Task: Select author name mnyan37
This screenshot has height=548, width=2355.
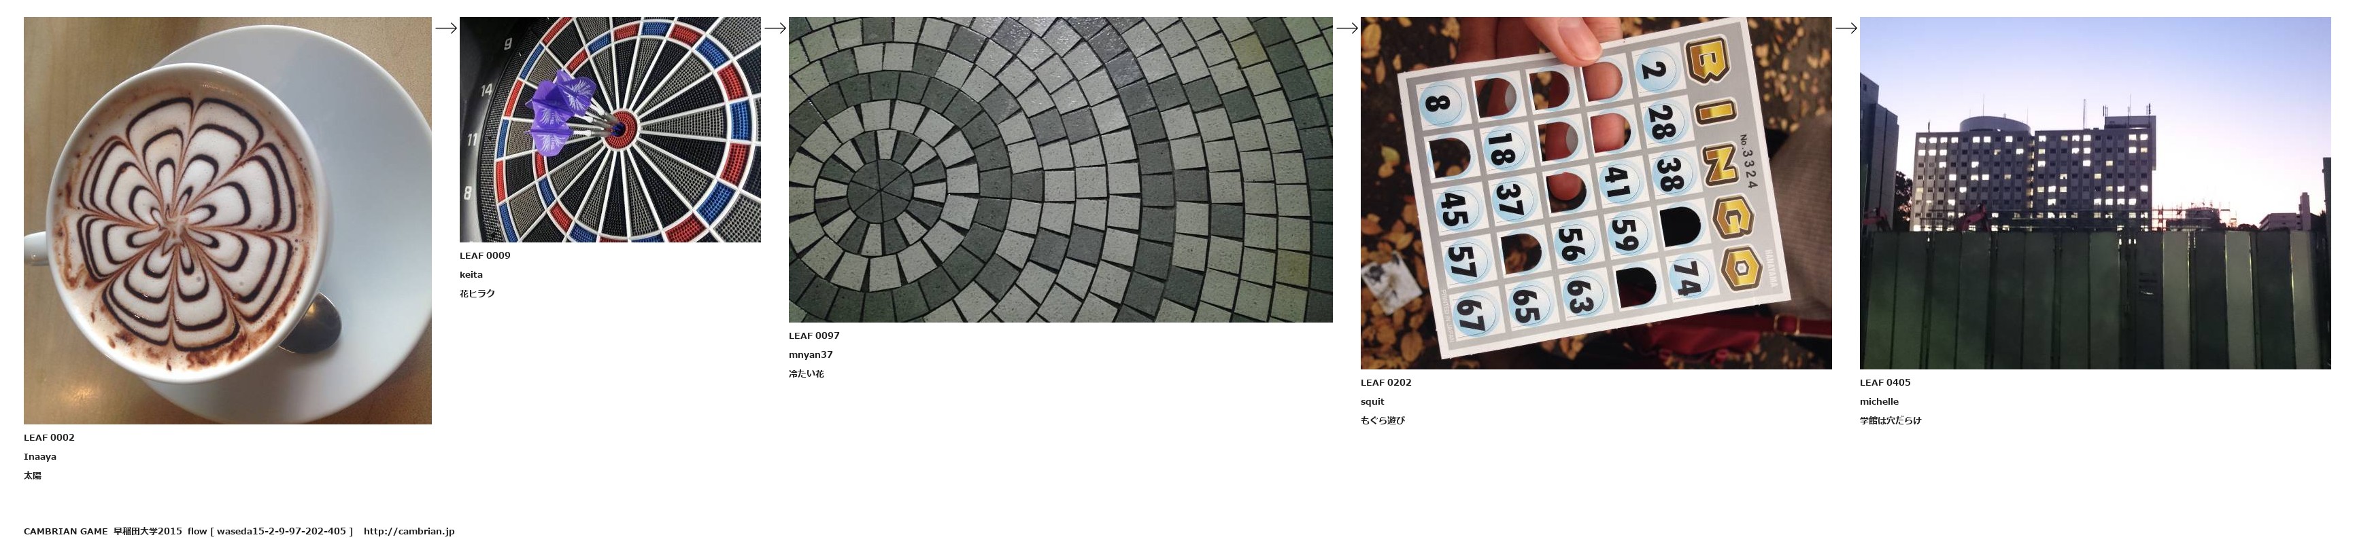Action: pyautogui.click(x=811, y=355)
